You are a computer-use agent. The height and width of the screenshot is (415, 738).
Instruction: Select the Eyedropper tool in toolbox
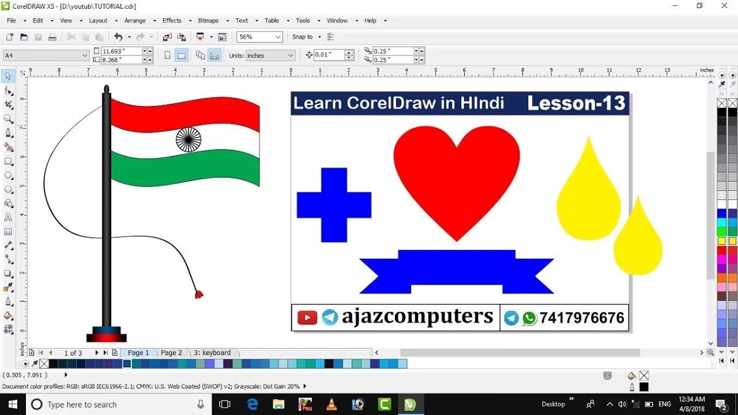pos(9,288)
